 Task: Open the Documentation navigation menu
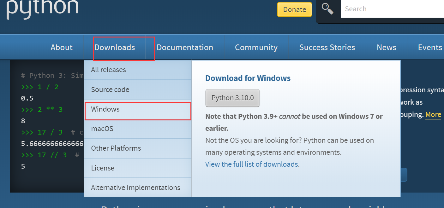185,47
